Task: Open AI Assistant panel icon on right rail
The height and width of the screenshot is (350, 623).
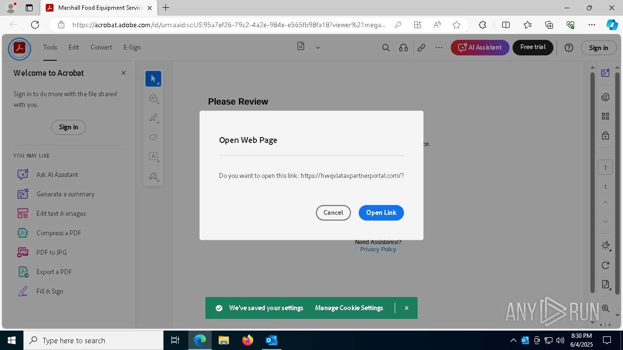Action: (x=605, y=73)
